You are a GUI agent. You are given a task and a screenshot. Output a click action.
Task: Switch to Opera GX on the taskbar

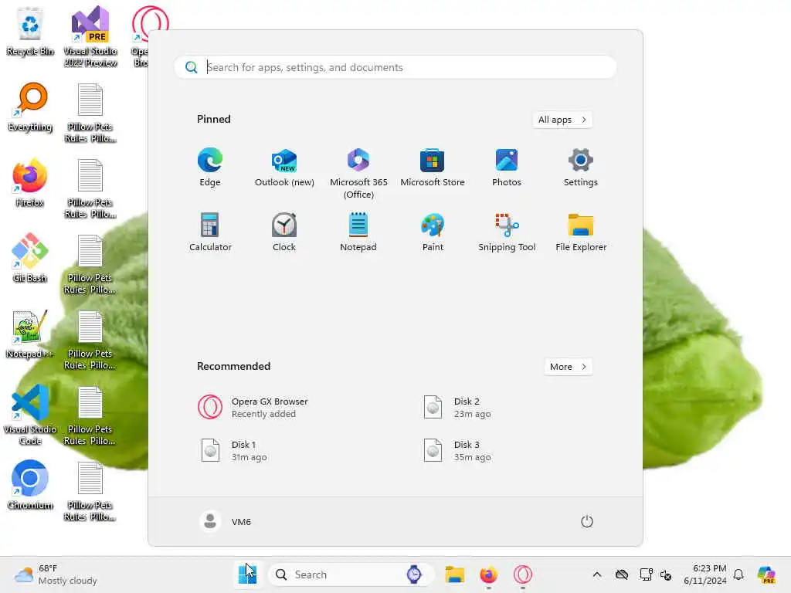click(x=523, y=574)
